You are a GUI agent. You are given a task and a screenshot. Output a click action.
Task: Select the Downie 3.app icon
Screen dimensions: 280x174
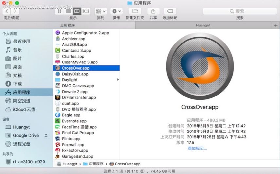(x=58, y=92)
